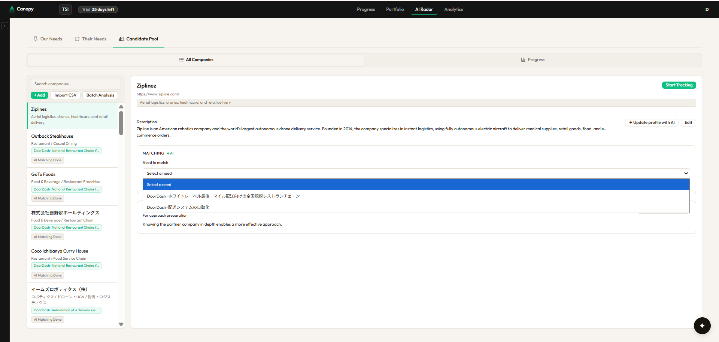Viewport: 719px width, 342px height.
Task: Click the Their Needs refresh icon
Action: tap(77, 39)
